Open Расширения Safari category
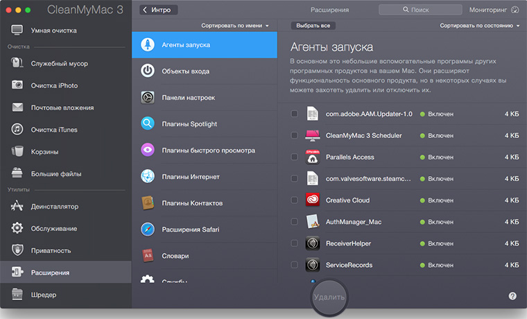The height and width of the screenshot is (319, 527). pos(205,230)
